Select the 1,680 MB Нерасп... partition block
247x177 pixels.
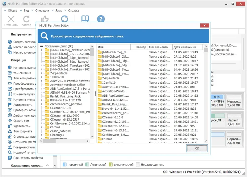[x=234, y=120]
